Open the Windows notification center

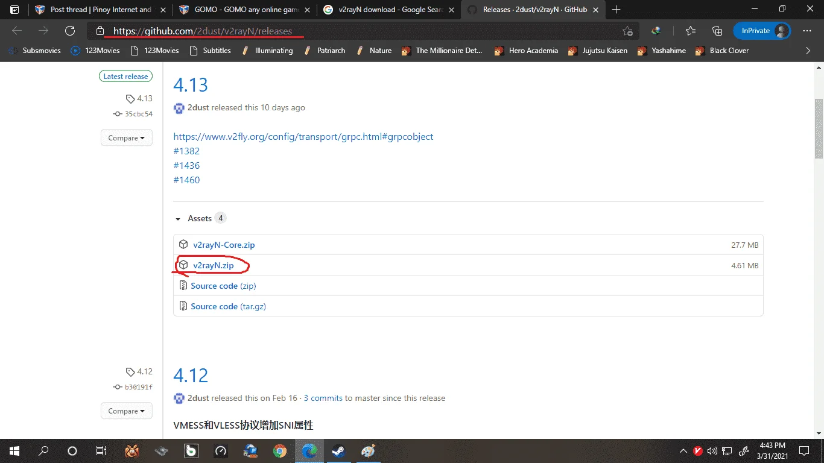pyautogui.click(x=804, y=451)
